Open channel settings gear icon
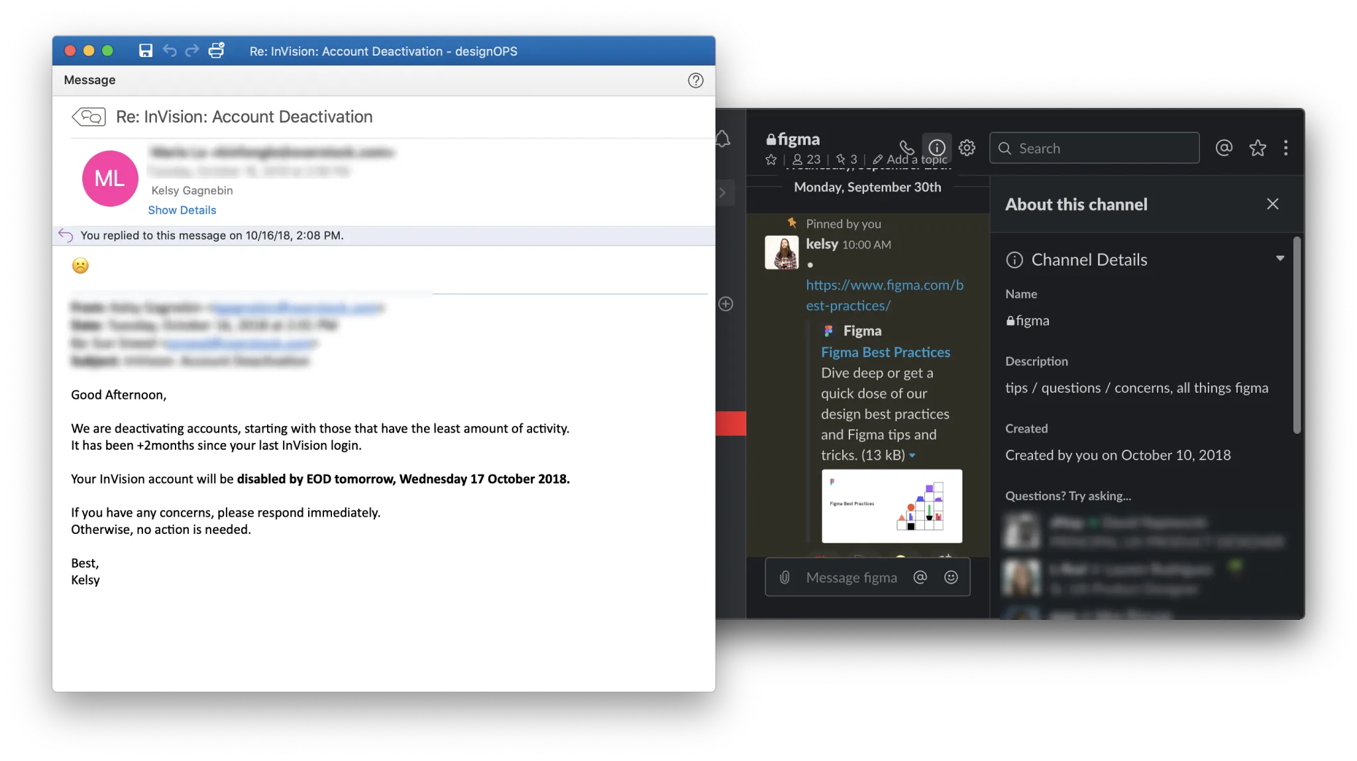The image size is (1357, 761). pos(967,148)
